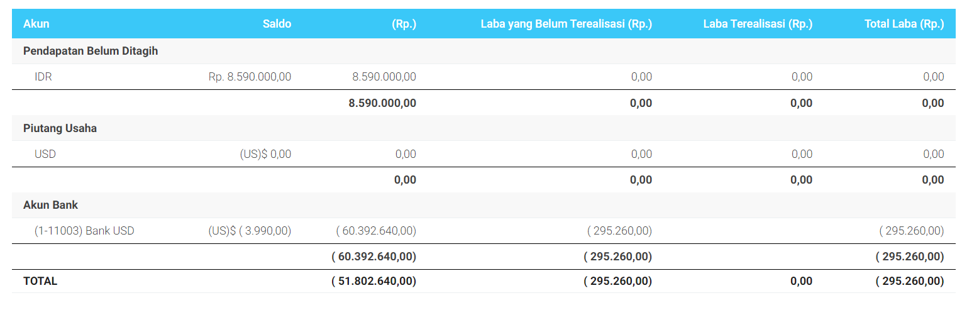Open the USD account row

click(x=45, y=154)
